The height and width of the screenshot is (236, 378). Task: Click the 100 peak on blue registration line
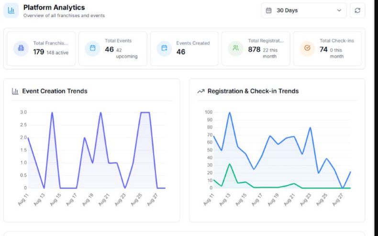[x=230, y=112]
